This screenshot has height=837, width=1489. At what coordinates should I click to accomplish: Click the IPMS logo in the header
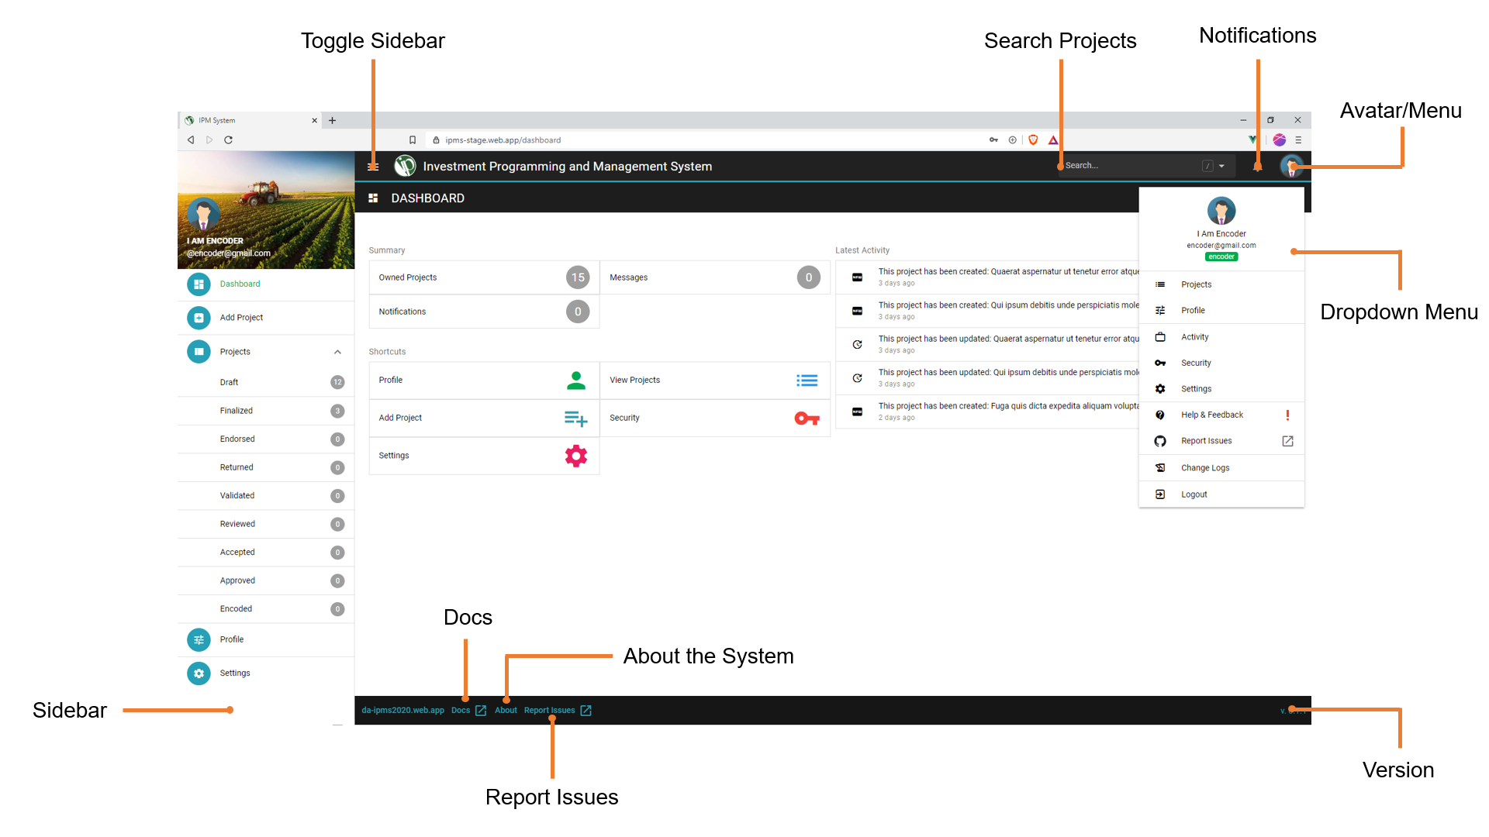pyautogui.click(x=405, y=166)
